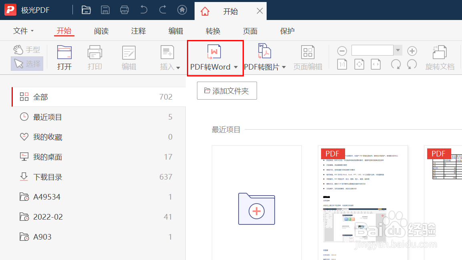Zoom in with the plus icon
The height and width of the screenshot is (260, 462).
[x=412, y=50]
